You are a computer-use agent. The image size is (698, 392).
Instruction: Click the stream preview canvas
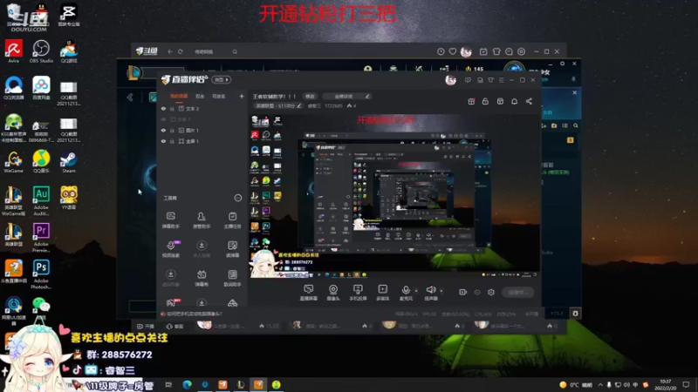click(394, 195)
